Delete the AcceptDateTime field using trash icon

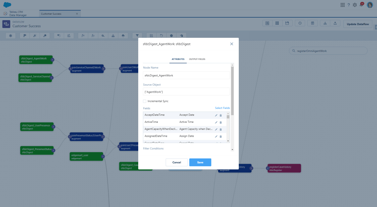click(221, 115)
